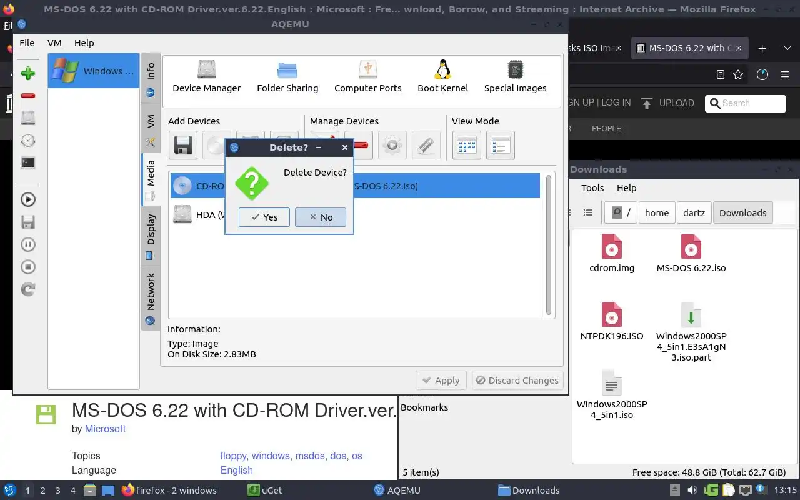The image size is (800, 500).
Task: Select the CD-ROM device row
Action: pyautogui.click(x=355, y=186)
